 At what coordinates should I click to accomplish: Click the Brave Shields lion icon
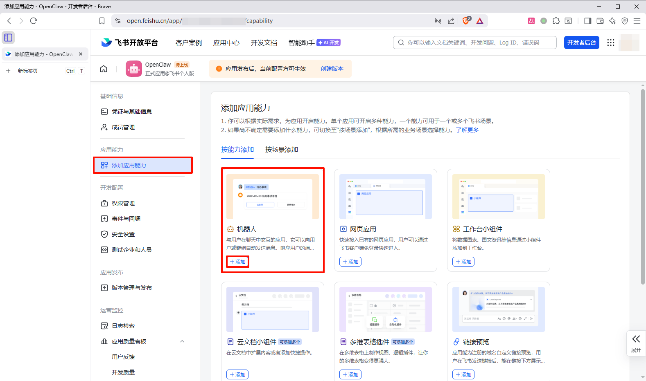click(x=466, y=21)
